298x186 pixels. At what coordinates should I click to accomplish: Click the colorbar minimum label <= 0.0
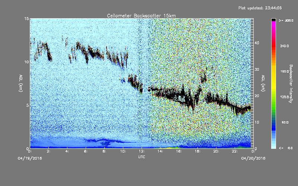(286, 148)
